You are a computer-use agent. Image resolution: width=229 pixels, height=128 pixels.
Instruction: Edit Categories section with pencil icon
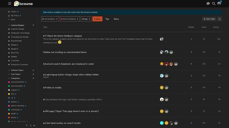pyautogui.click(x=34, y=78)
